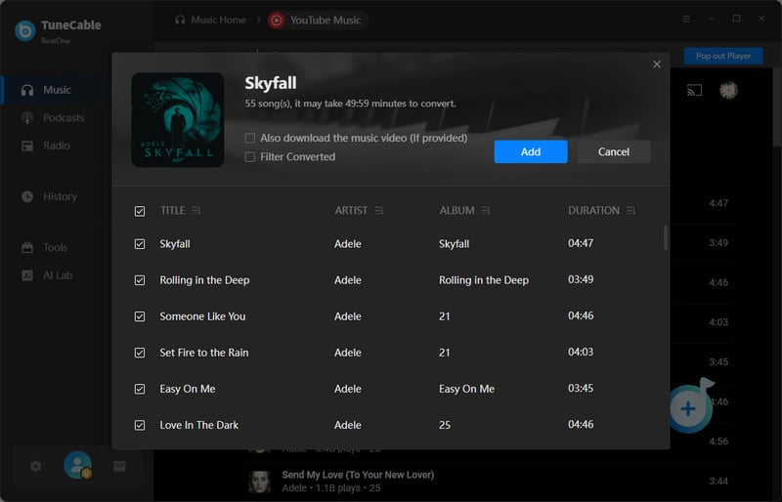Open the user account avatar

tap(78, 465)
